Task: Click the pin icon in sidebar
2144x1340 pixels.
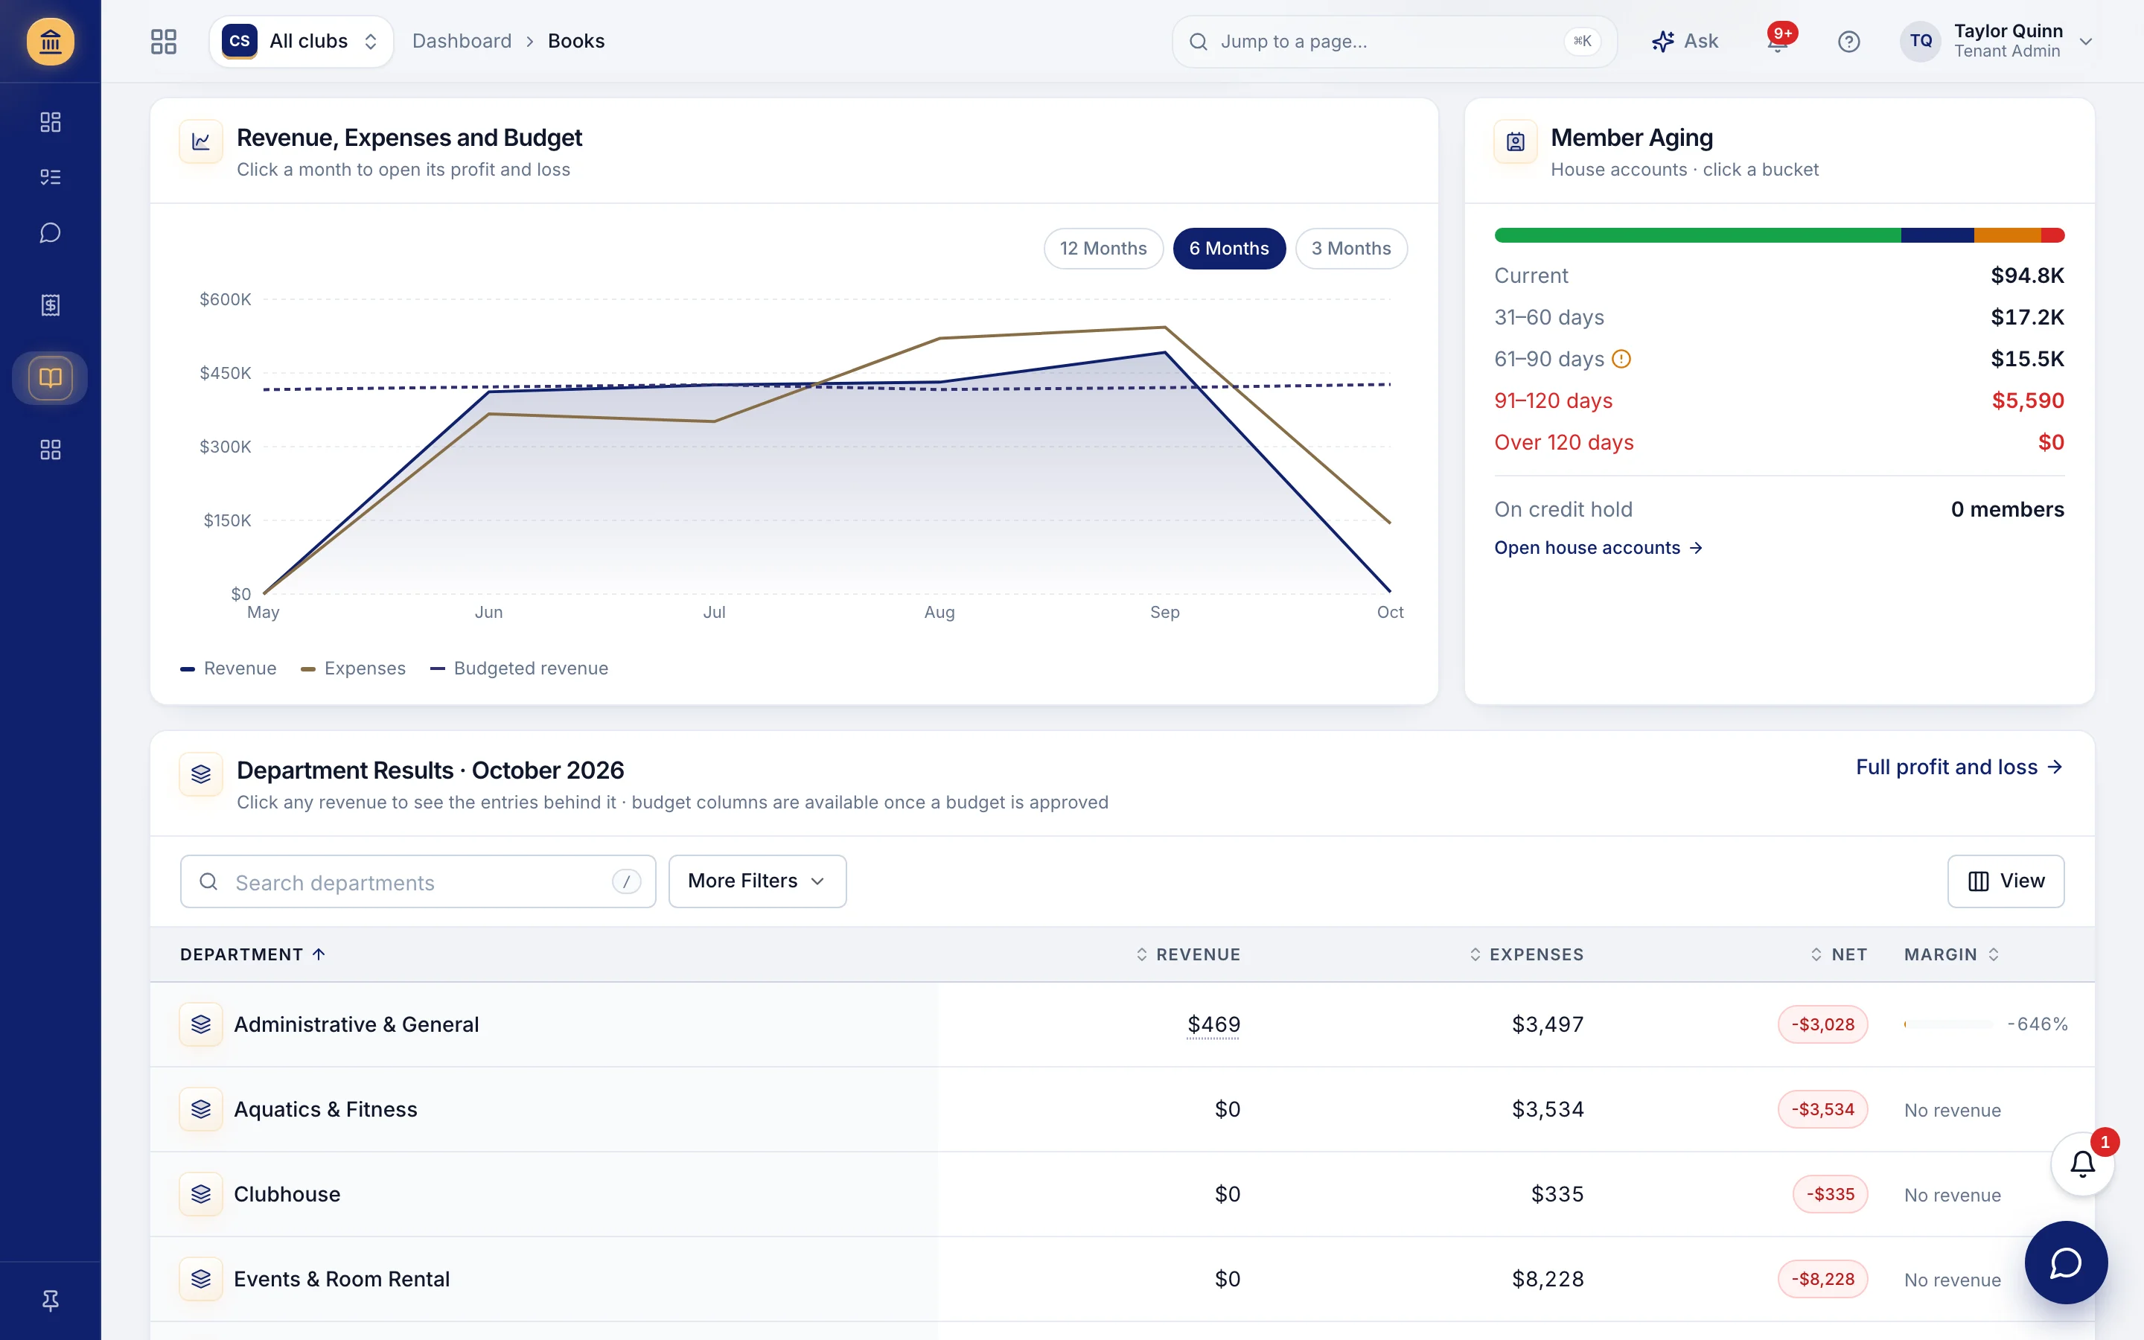Action: (51, 1300)
